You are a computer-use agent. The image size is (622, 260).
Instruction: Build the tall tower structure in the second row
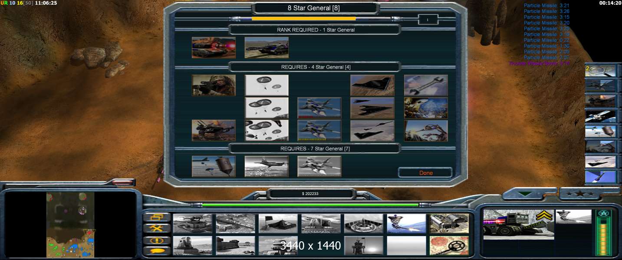pos(364,246)
